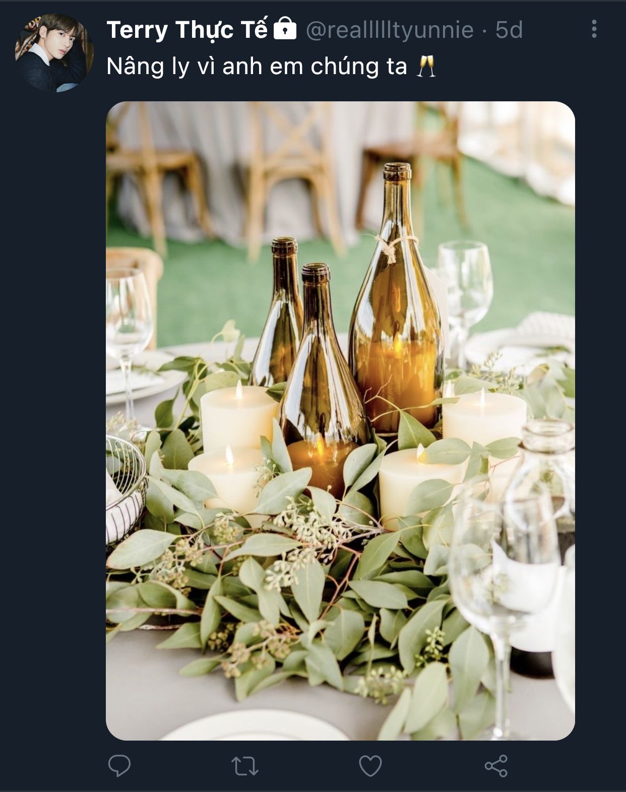Open the three-dot more options menu
The height and width of the screenshot is (792, 626).
click(594, 29)
